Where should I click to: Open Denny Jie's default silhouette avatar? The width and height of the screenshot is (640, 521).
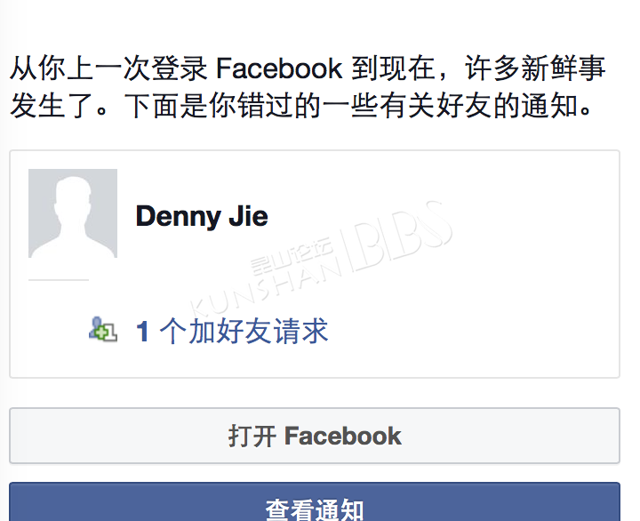pyautogui.click(x=73, y=213)
